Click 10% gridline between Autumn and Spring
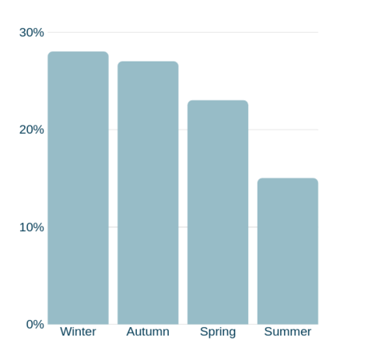Viewport: 389px width, 348px height. pos(183,227)
